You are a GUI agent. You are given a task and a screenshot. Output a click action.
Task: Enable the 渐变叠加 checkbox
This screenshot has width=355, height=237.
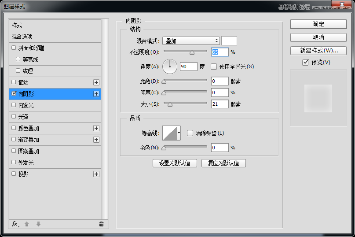[x=14, y=140]
